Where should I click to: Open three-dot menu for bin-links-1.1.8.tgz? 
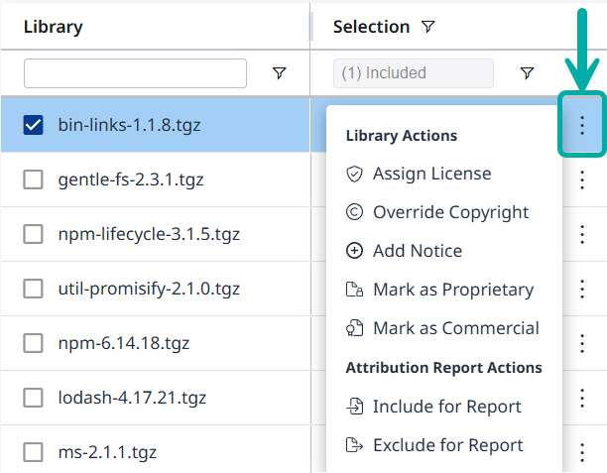[x=582, y=125]
